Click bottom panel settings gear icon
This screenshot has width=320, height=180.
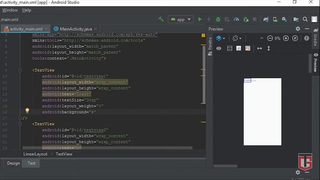298,172
